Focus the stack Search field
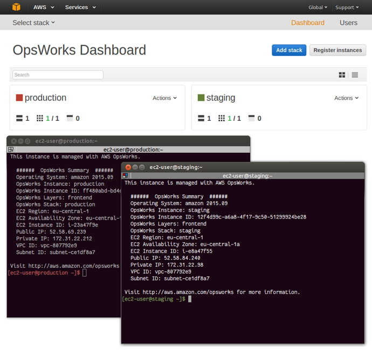The image size is (372, 354). tap(58, 75)
